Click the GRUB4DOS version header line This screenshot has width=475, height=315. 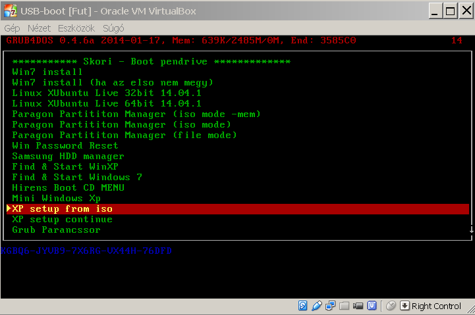point(181,40)
